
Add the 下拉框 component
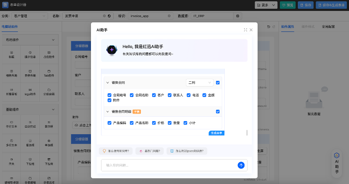30,162
